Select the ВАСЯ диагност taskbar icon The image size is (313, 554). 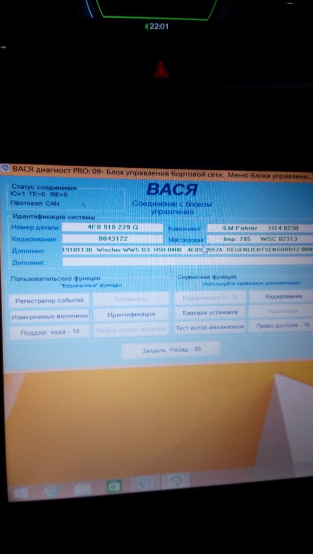coord(176,480)
